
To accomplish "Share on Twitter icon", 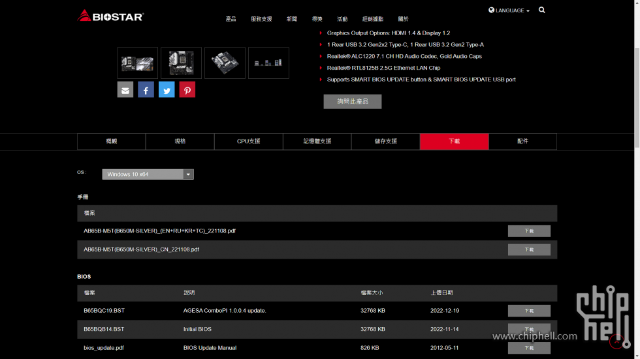I will (167, 90).
